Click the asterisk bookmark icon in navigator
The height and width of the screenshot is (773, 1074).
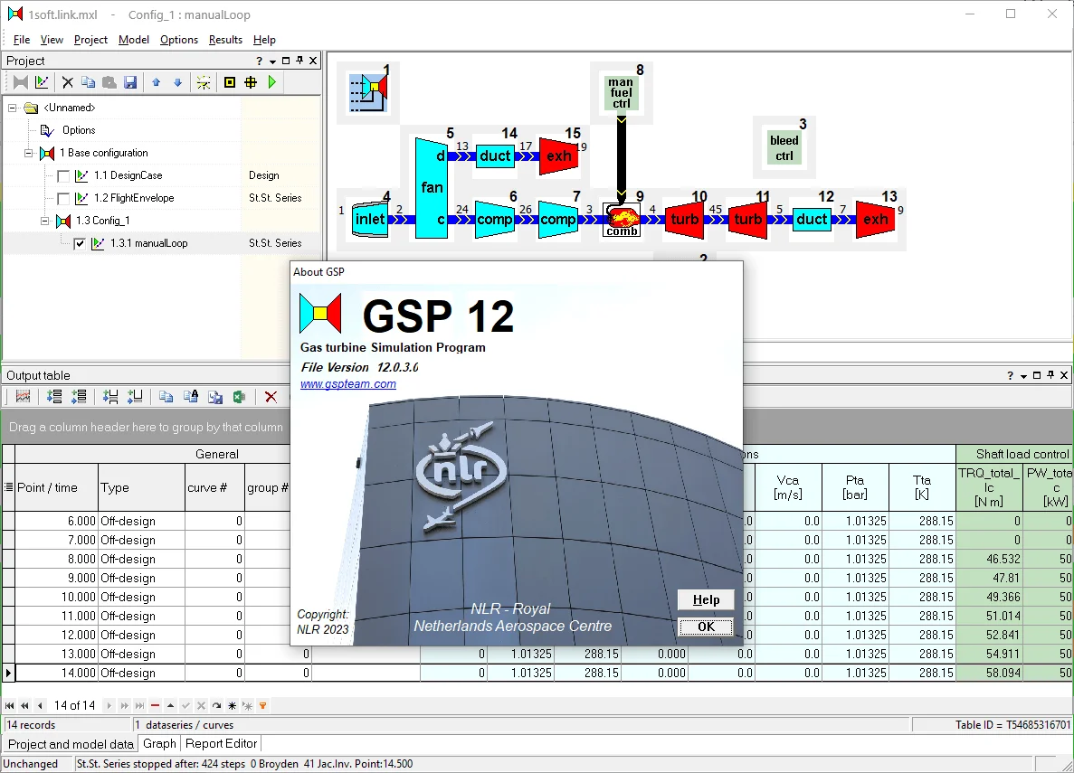pyautogui.click(x=233, y=705)
